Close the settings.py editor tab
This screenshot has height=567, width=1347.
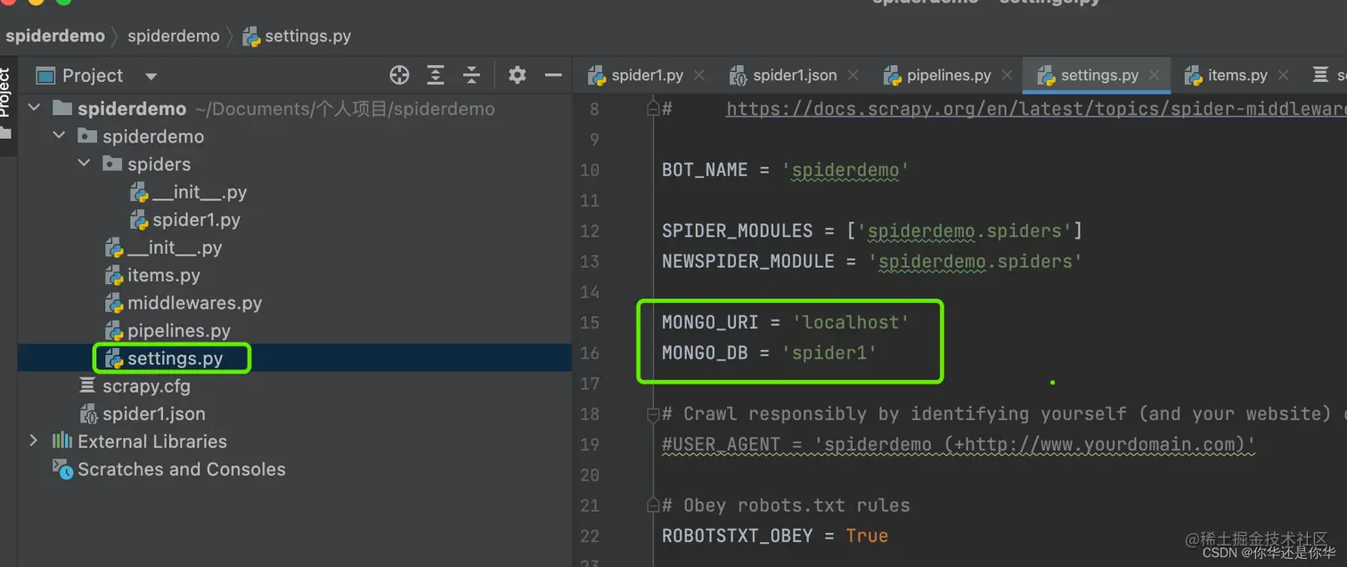1155,76
